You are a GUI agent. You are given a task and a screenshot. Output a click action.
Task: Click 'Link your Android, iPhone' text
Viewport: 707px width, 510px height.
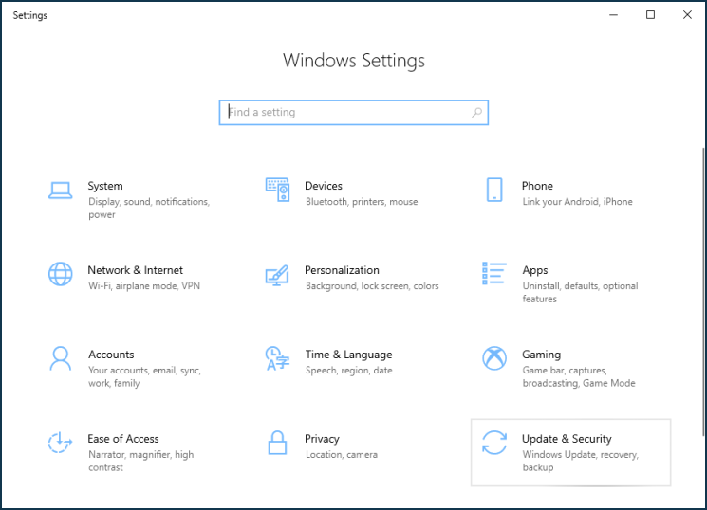point(577,201)
